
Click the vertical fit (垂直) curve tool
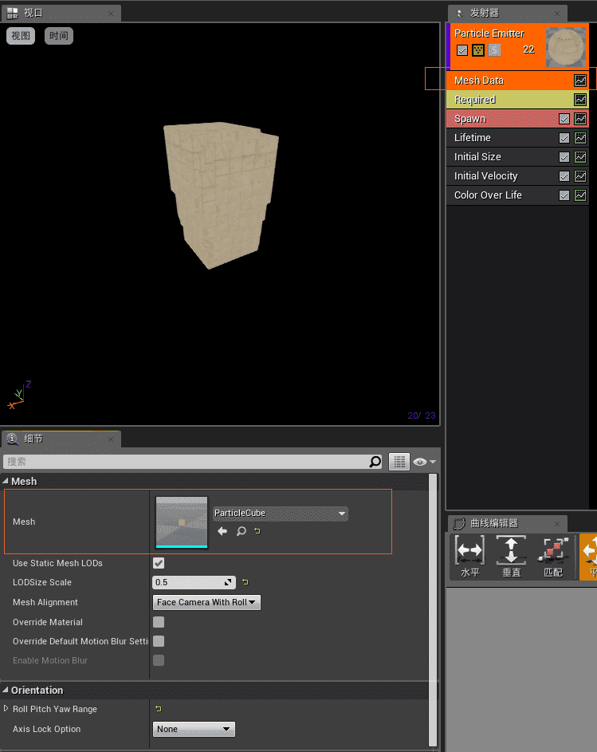click(x=511, y=556)
